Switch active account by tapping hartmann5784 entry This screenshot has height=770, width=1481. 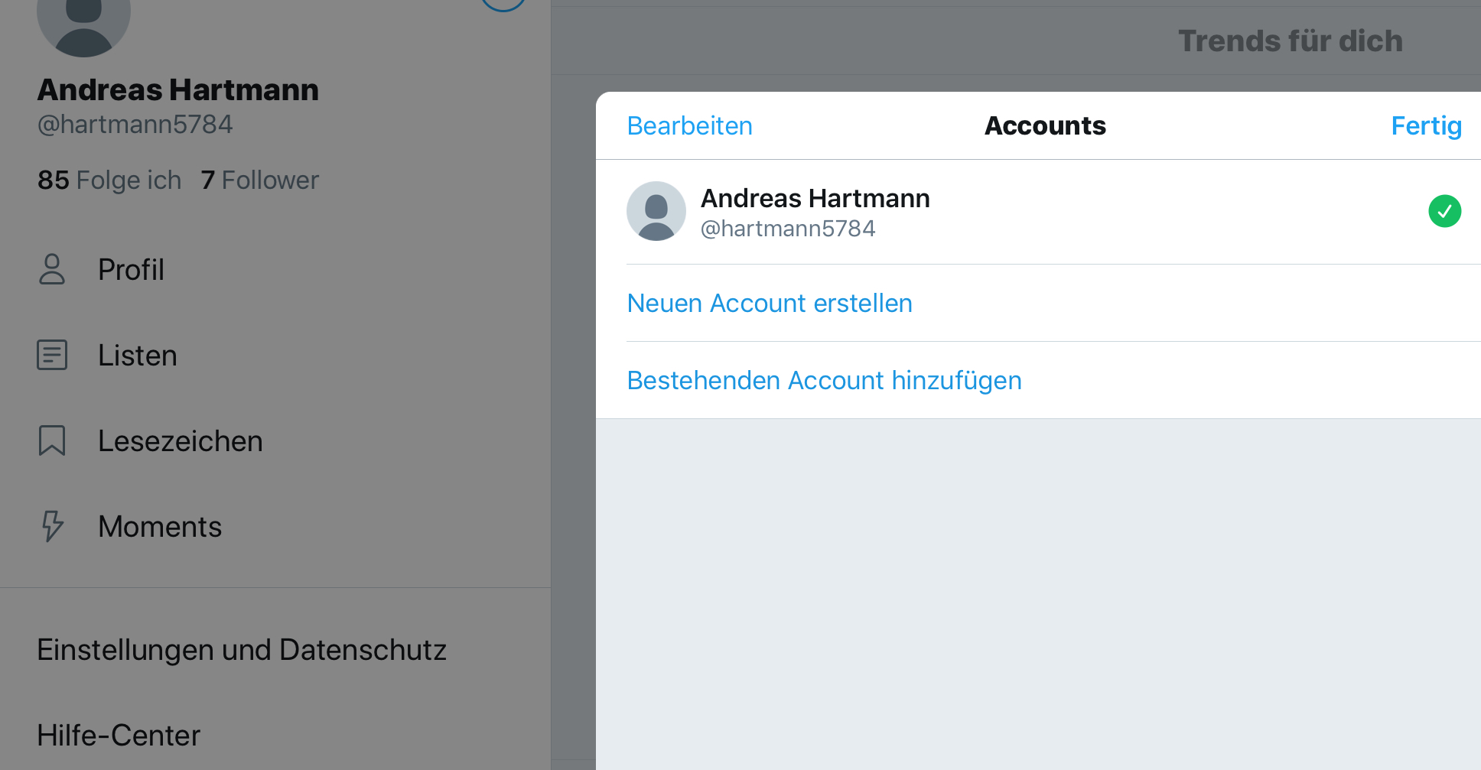(x=789, y=228)
